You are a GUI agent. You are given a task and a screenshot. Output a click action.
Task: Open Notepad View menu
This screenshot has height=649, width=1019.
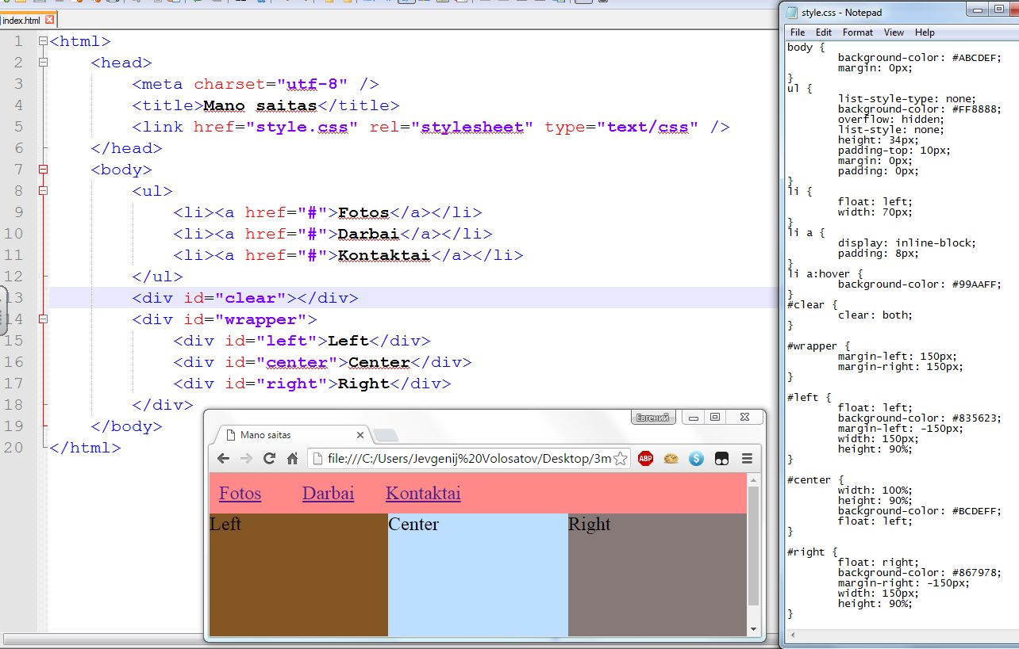[894, 32]
